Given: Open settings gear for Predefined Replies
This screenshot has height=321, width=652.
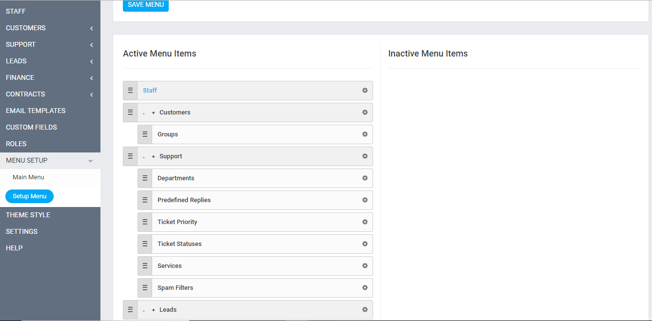Looking at the screenshot, I should pos(365,200).
